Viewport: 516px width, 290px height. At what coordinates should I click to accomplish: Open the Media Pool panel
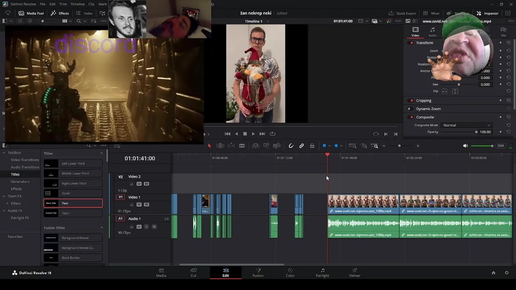coord(31,13)
